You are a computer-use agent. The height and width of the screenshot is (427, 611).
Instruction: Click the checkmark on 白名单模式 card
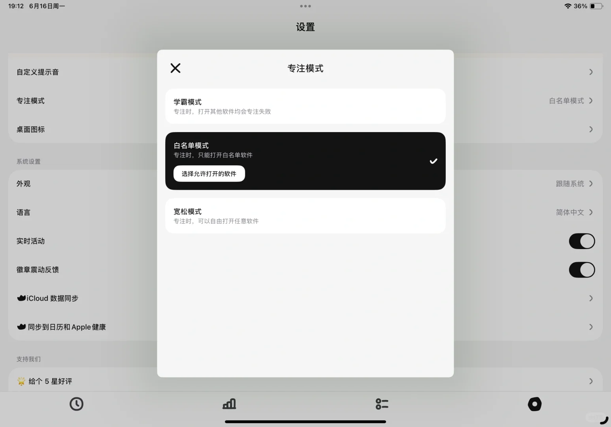pos(433,161)
